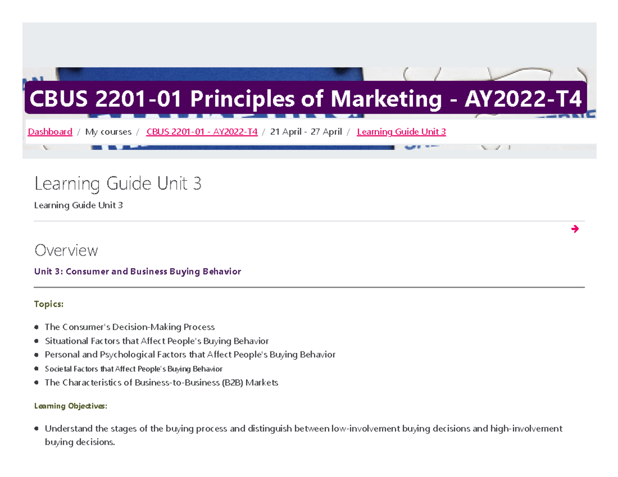618x477 pixels.
Task: Go to next page via pink arrow
Action: click(x=575, y=229)
